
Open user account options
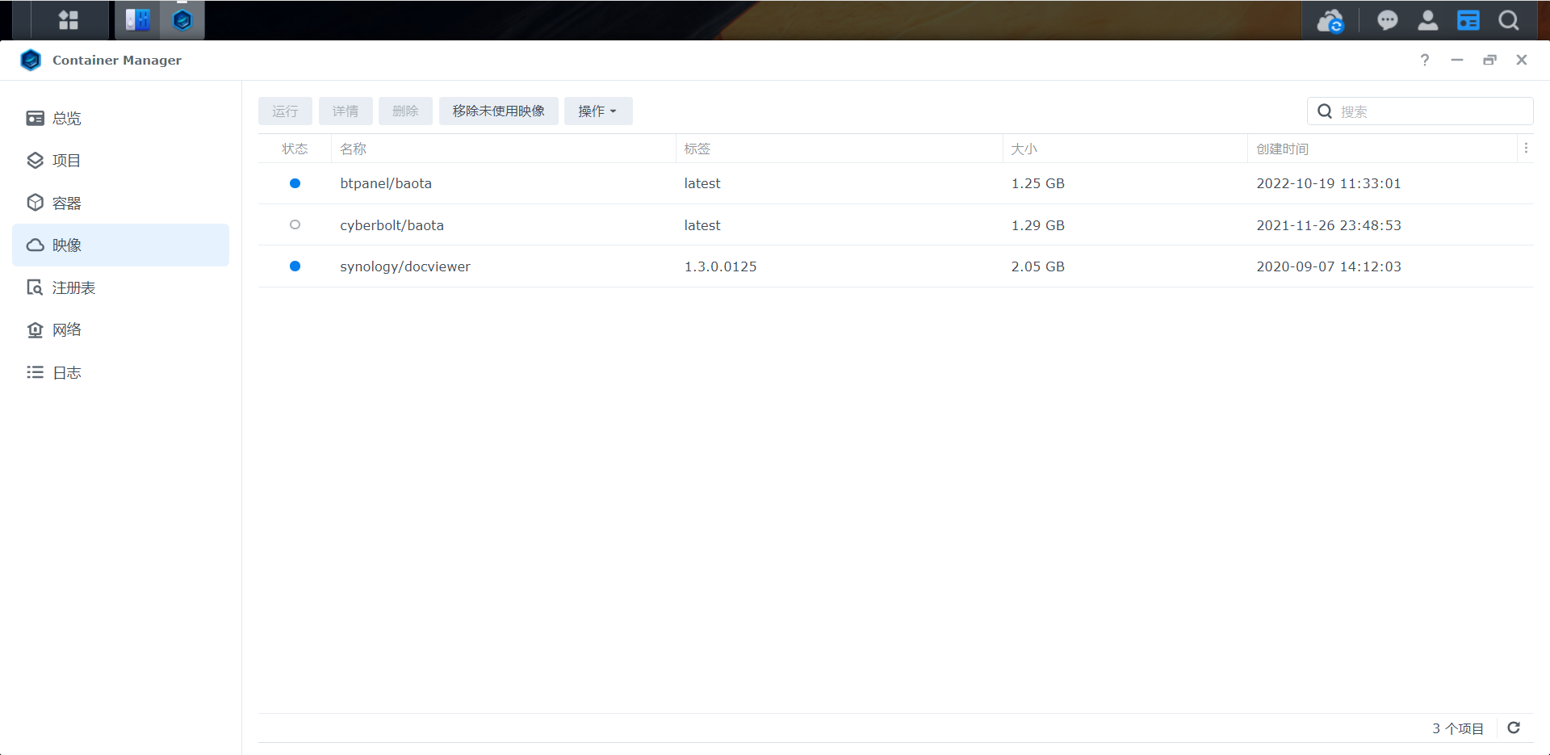click(1427, 20)
